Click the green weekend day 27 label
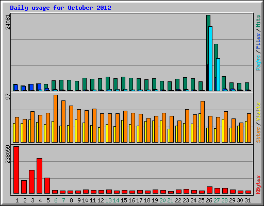The image size is (264, 206). (217, 200)
